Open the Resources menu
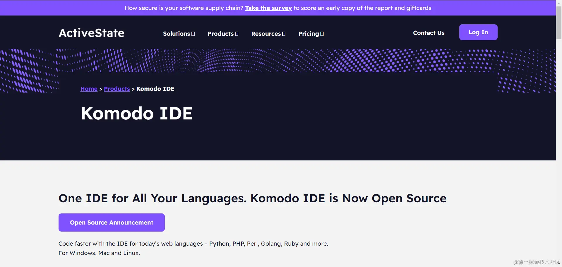This screenshot has height=267, width=562. pyautogui.click(x=268, y=34)
